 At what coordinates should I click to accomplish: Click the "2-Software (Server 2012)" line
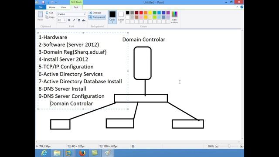(x=69, y=44)
